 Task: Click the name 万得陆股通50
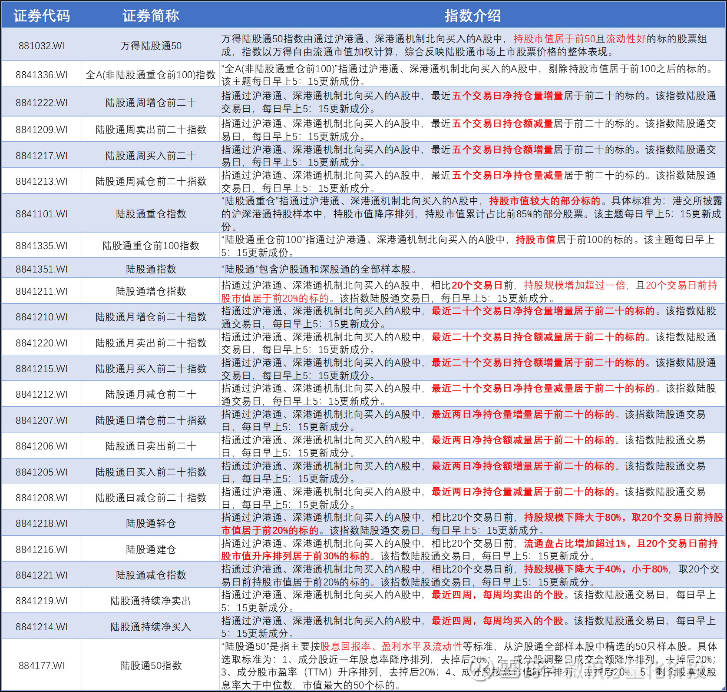point(151,46)
